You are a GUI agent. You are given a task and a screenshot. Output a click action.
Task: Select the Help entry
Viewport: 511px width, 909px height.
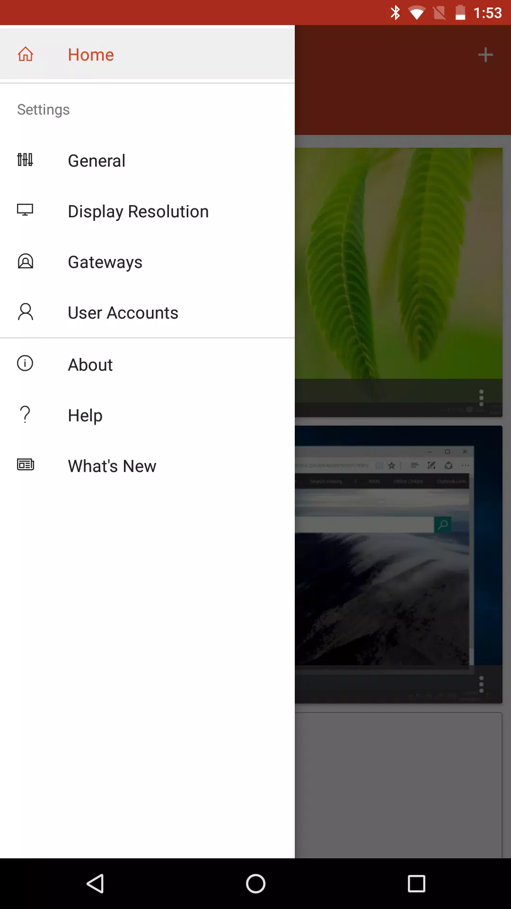(x=147, y=415)
